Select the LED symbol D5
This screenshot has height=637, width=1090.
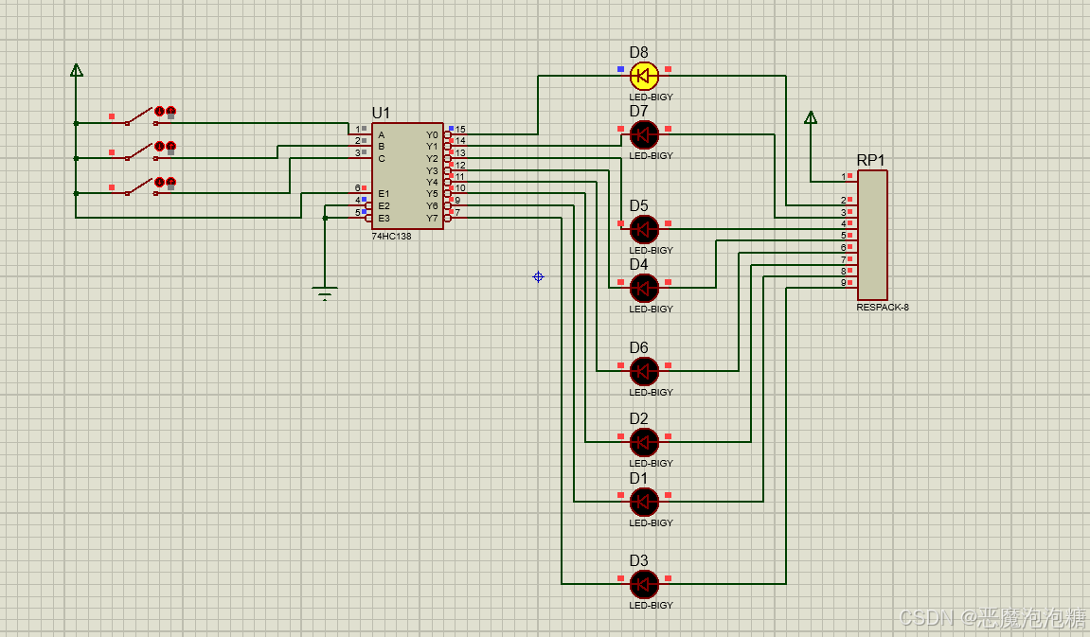[644, 228]
